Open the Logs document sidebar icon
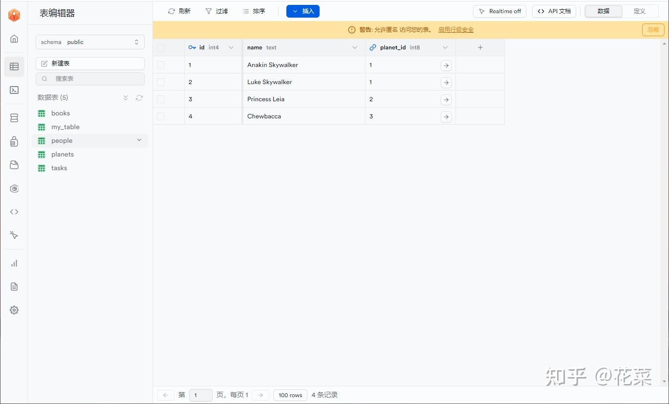The image size is (669, 404). click(x=14, y=287)
